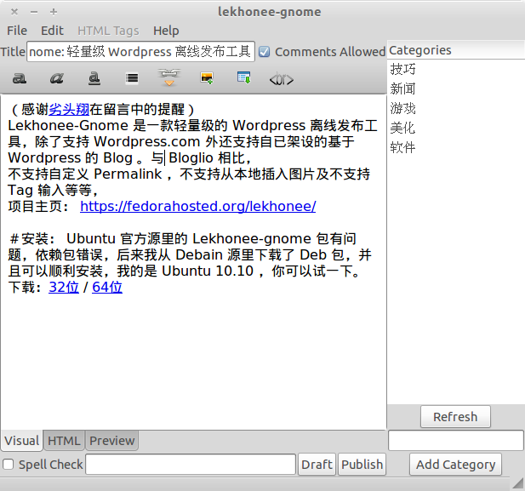The height and width of the screenshot is (491, 525).
Task: Select the 美化 category
Action: click(x=402, y=128)
